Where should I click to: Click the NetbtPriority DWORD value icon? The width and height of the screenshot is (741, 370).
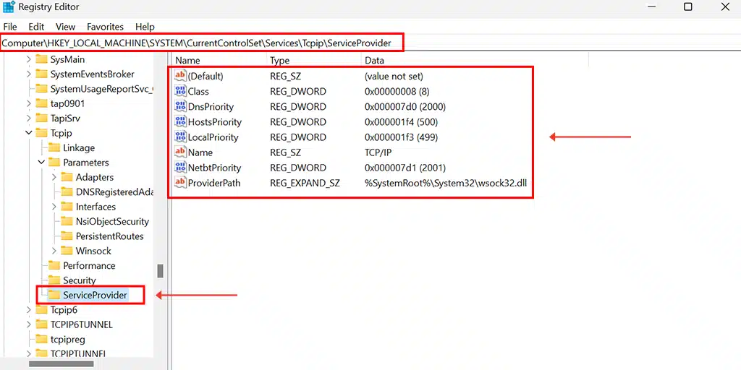pyautogui.click(x=180, y=168)
